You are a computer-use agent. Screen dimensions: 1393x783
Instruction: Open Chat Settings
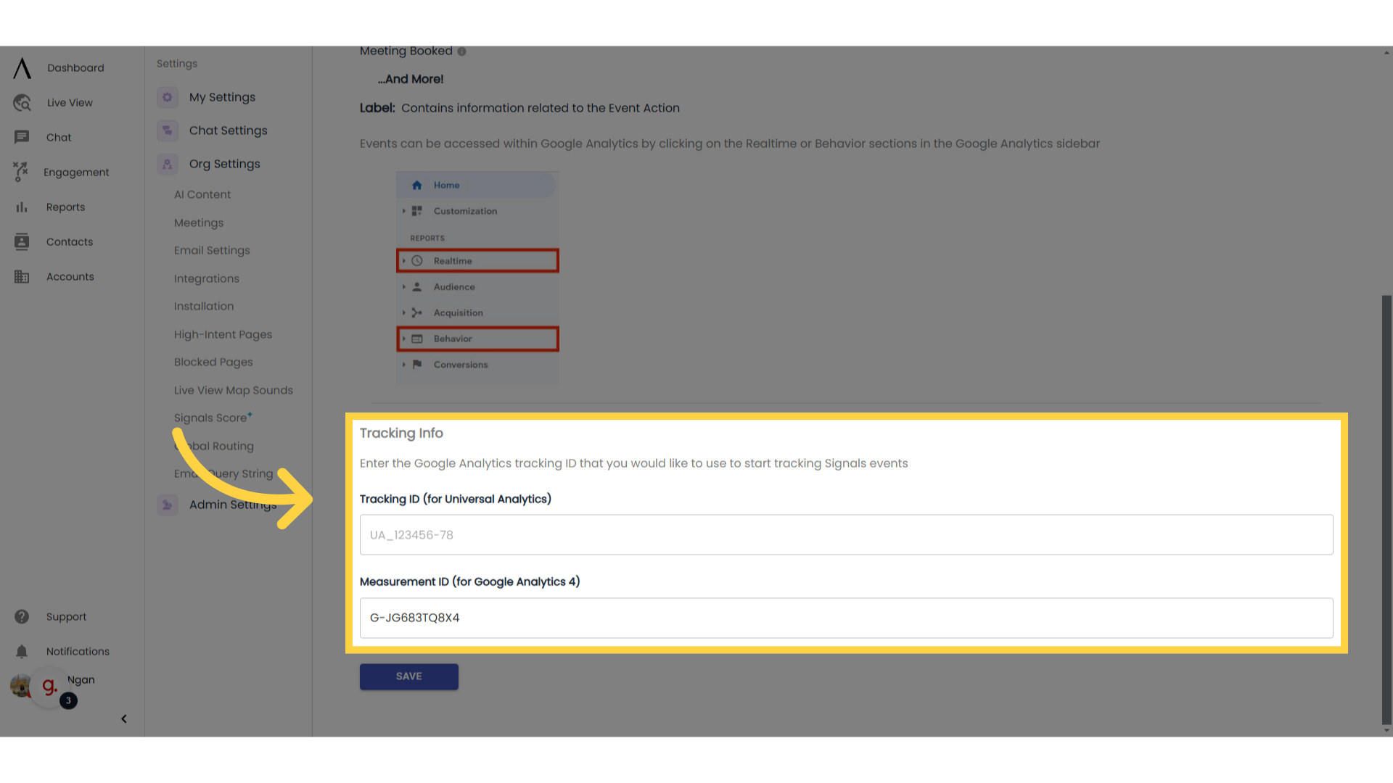coord(228,130)
